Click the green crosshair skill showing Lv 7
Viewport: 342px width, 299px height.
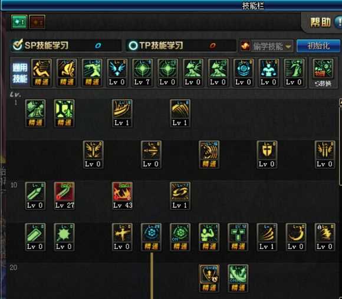point(142,73)
